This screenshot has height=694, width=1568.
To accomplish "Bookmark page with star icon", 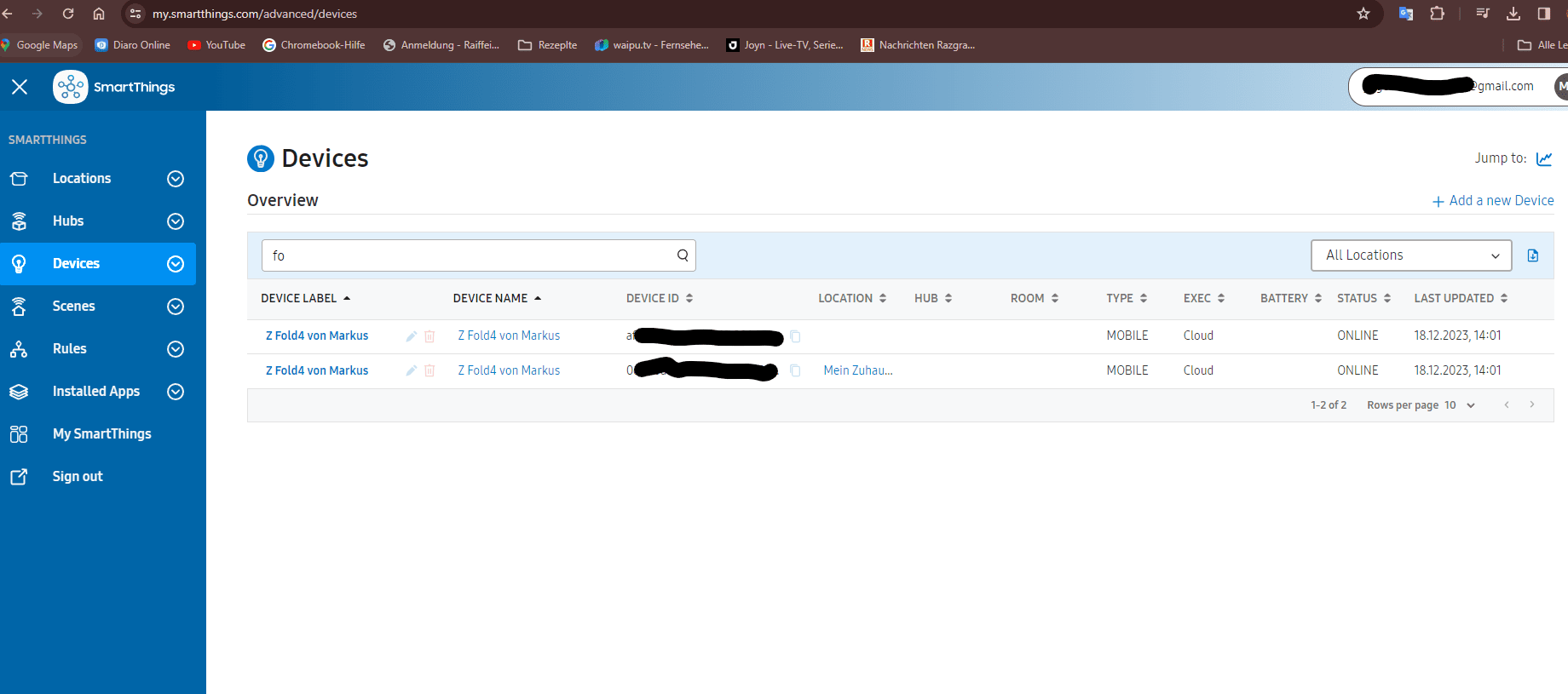I will click(1363, 14).
